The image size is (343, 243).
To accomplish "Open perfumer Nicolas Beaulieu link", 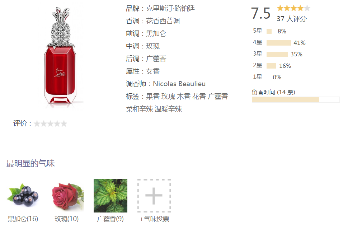I will 179,84.
